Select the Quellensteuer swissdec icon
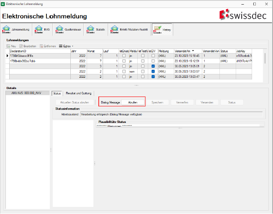273x214 pixels. click(59, 30)
